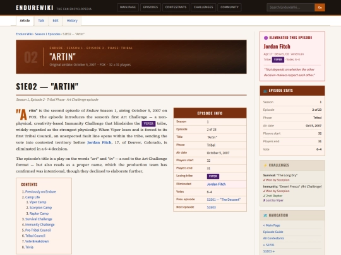
Task: Switch to the History tab
Action: point(72,21)
